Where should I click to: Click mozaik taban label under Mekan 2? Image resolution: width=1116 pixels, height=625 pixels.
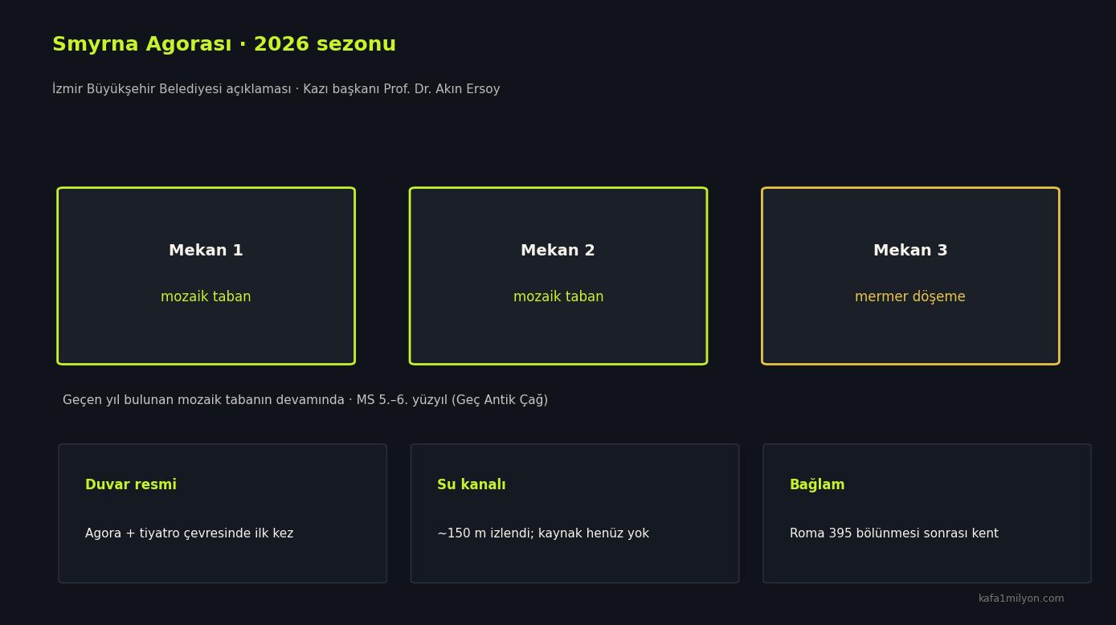pyautogui.click(x=558, y=297)
